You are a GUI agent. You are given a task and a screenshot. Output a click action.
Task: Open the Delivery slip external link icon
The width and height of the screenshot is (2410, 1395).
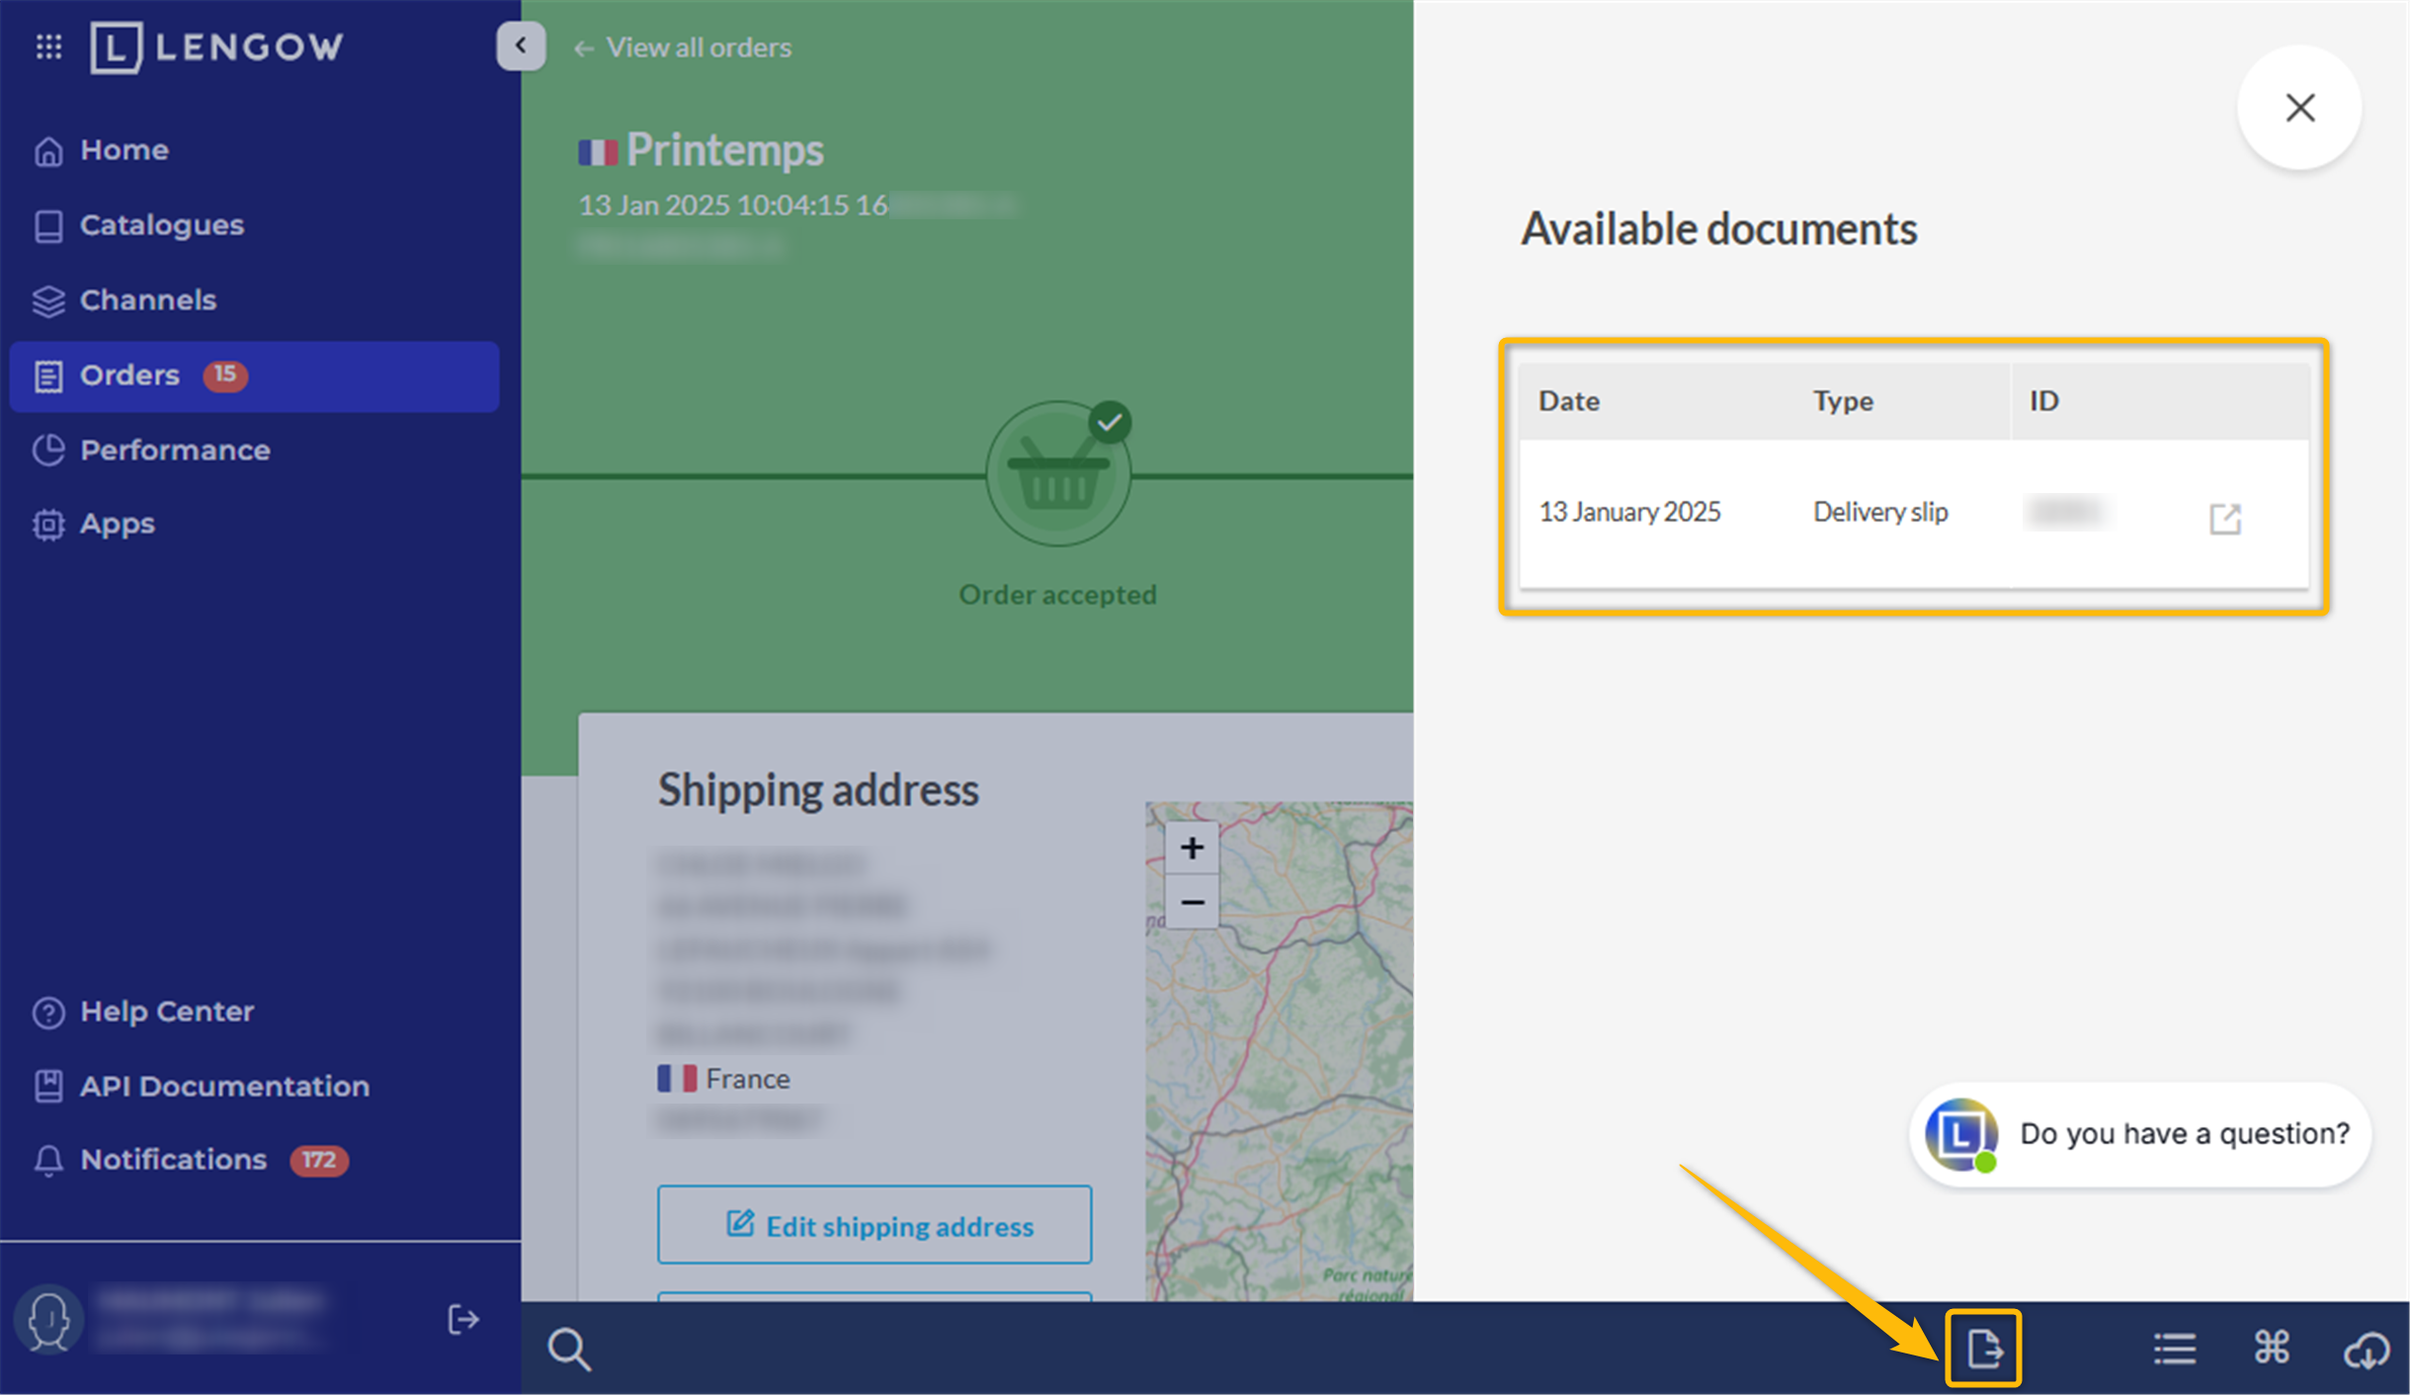2224,518
